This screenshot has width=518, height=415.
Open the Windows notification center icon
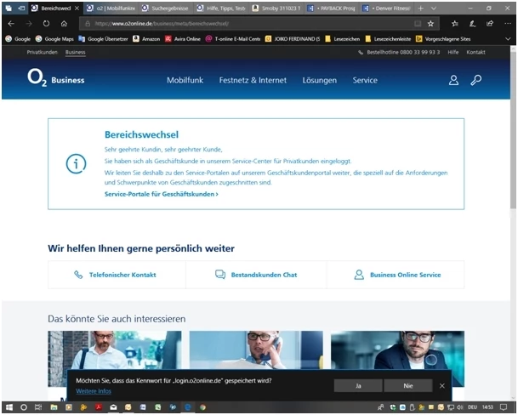coord(504,407)
